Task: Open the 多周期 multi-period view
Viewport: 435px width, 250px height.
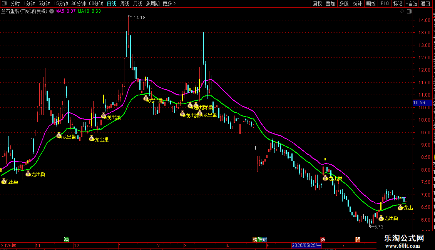Action: [152, 3]
